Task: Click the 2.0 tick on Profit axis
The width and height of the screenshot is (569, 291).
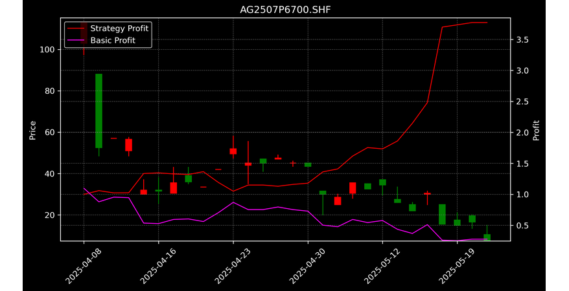Action: point(522,133)
